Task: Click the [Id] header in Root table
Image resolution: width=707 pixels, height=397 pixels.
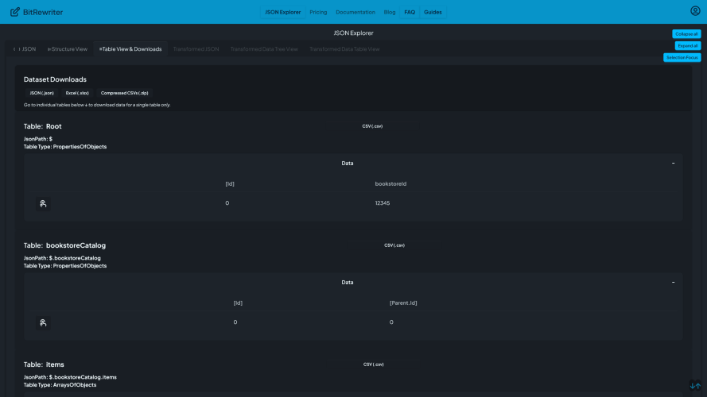Action: [x=230, y=183]
